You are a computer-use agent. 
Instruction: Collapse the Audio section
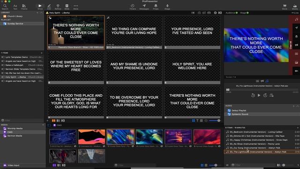click(x=298, y=106)
